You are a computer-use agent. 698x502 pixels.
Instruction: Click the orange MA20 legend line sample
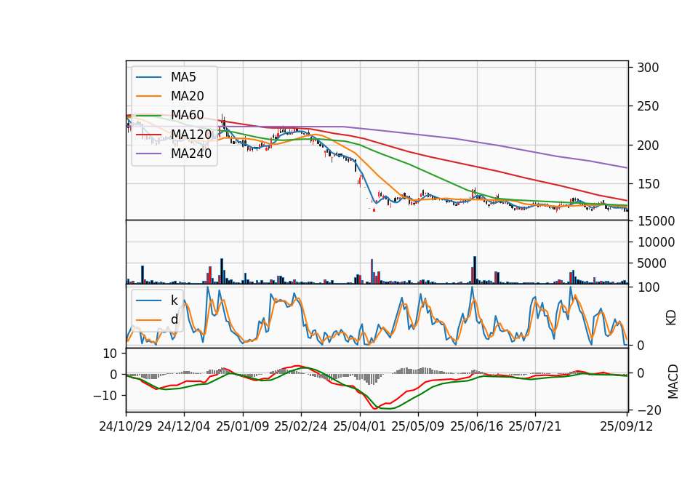[148, 96]
